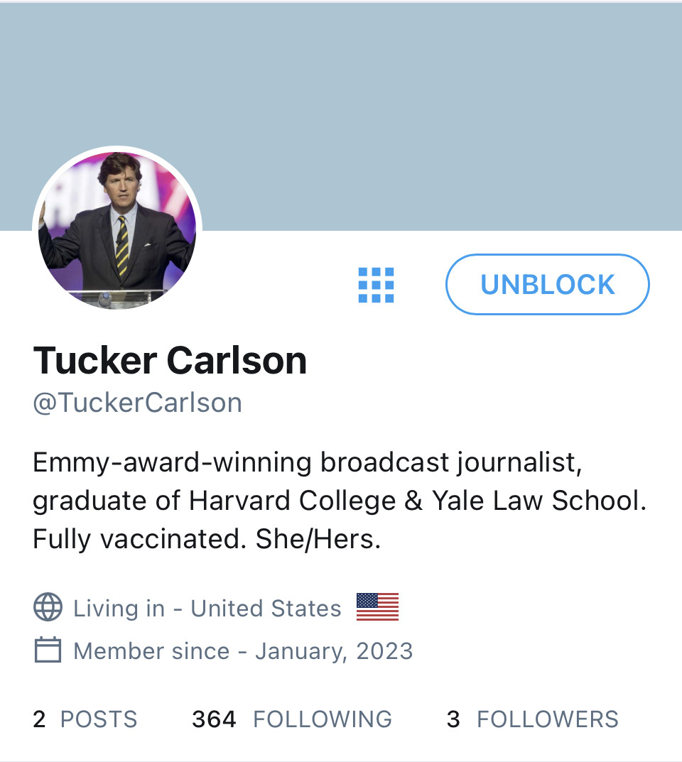This screenshot has height=762, width=682.
Task: Click the Living in - United States text
Action: 207,609
